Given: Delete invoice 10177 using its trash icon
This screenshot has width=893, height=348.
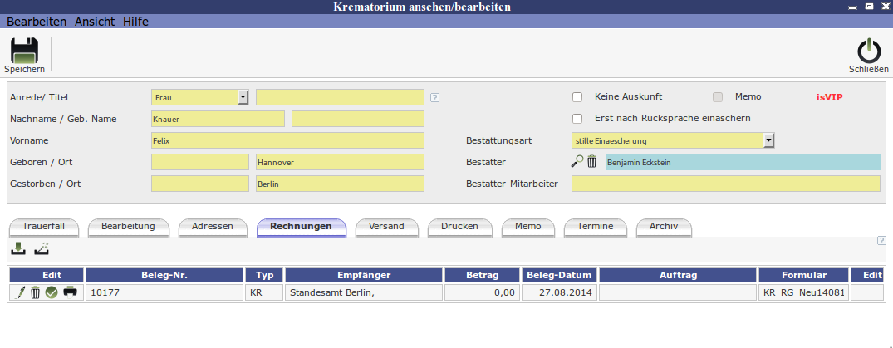Looking at the screenshot, I should pos(35,292).
